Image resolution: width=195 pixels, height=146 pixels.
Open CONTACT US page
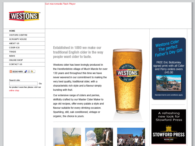[16, 64]
